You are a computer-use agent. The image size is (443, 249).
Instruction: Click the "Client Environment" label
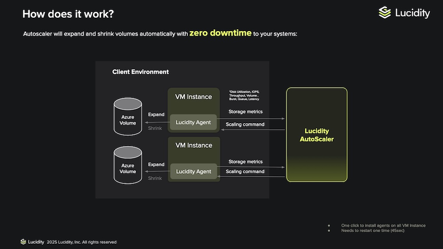(140, 72)
